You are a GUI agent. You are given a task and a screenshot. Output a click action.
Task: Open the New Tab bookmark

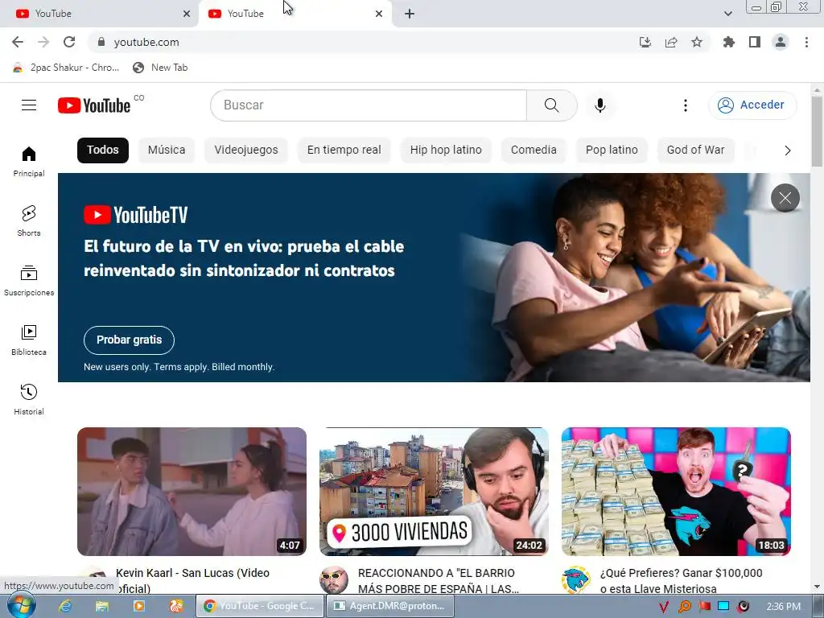tap(160, 68)
